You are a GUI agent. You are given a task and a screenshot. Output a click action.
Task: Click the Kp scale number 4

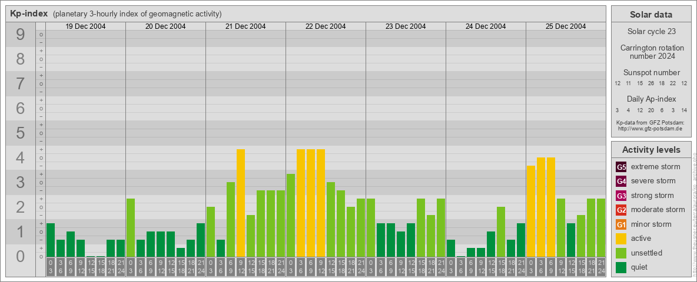[x=21, y=158]
